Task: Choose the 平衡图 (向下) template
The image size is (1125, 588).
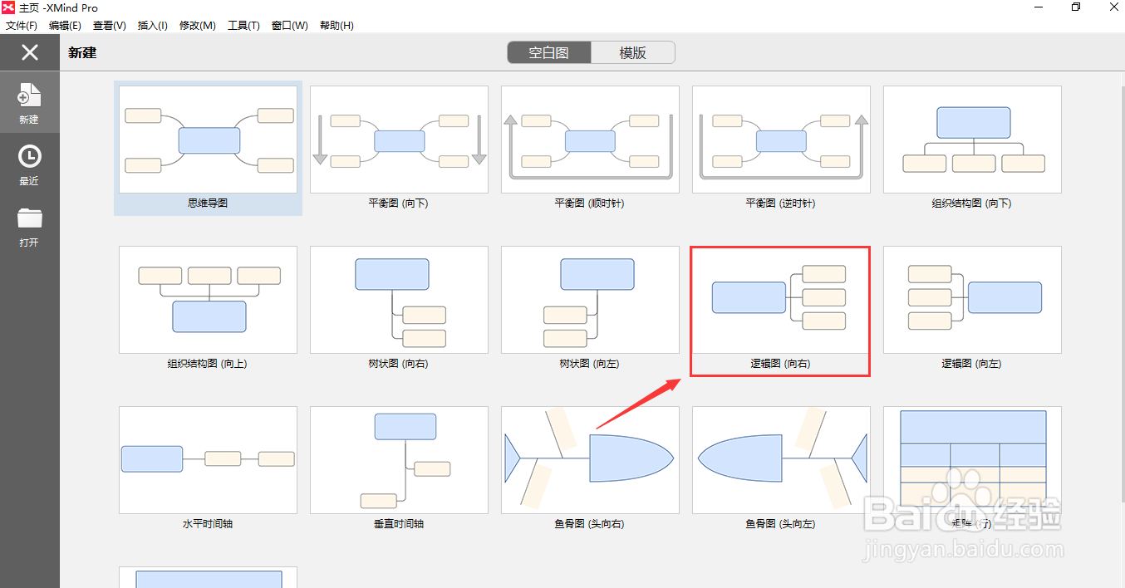Action: [399, 140]
